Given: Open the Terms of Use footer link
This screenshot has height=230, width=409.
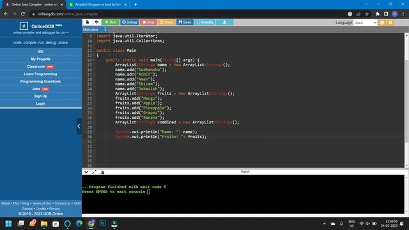Looking at the screenshot, I should [42, 203].
